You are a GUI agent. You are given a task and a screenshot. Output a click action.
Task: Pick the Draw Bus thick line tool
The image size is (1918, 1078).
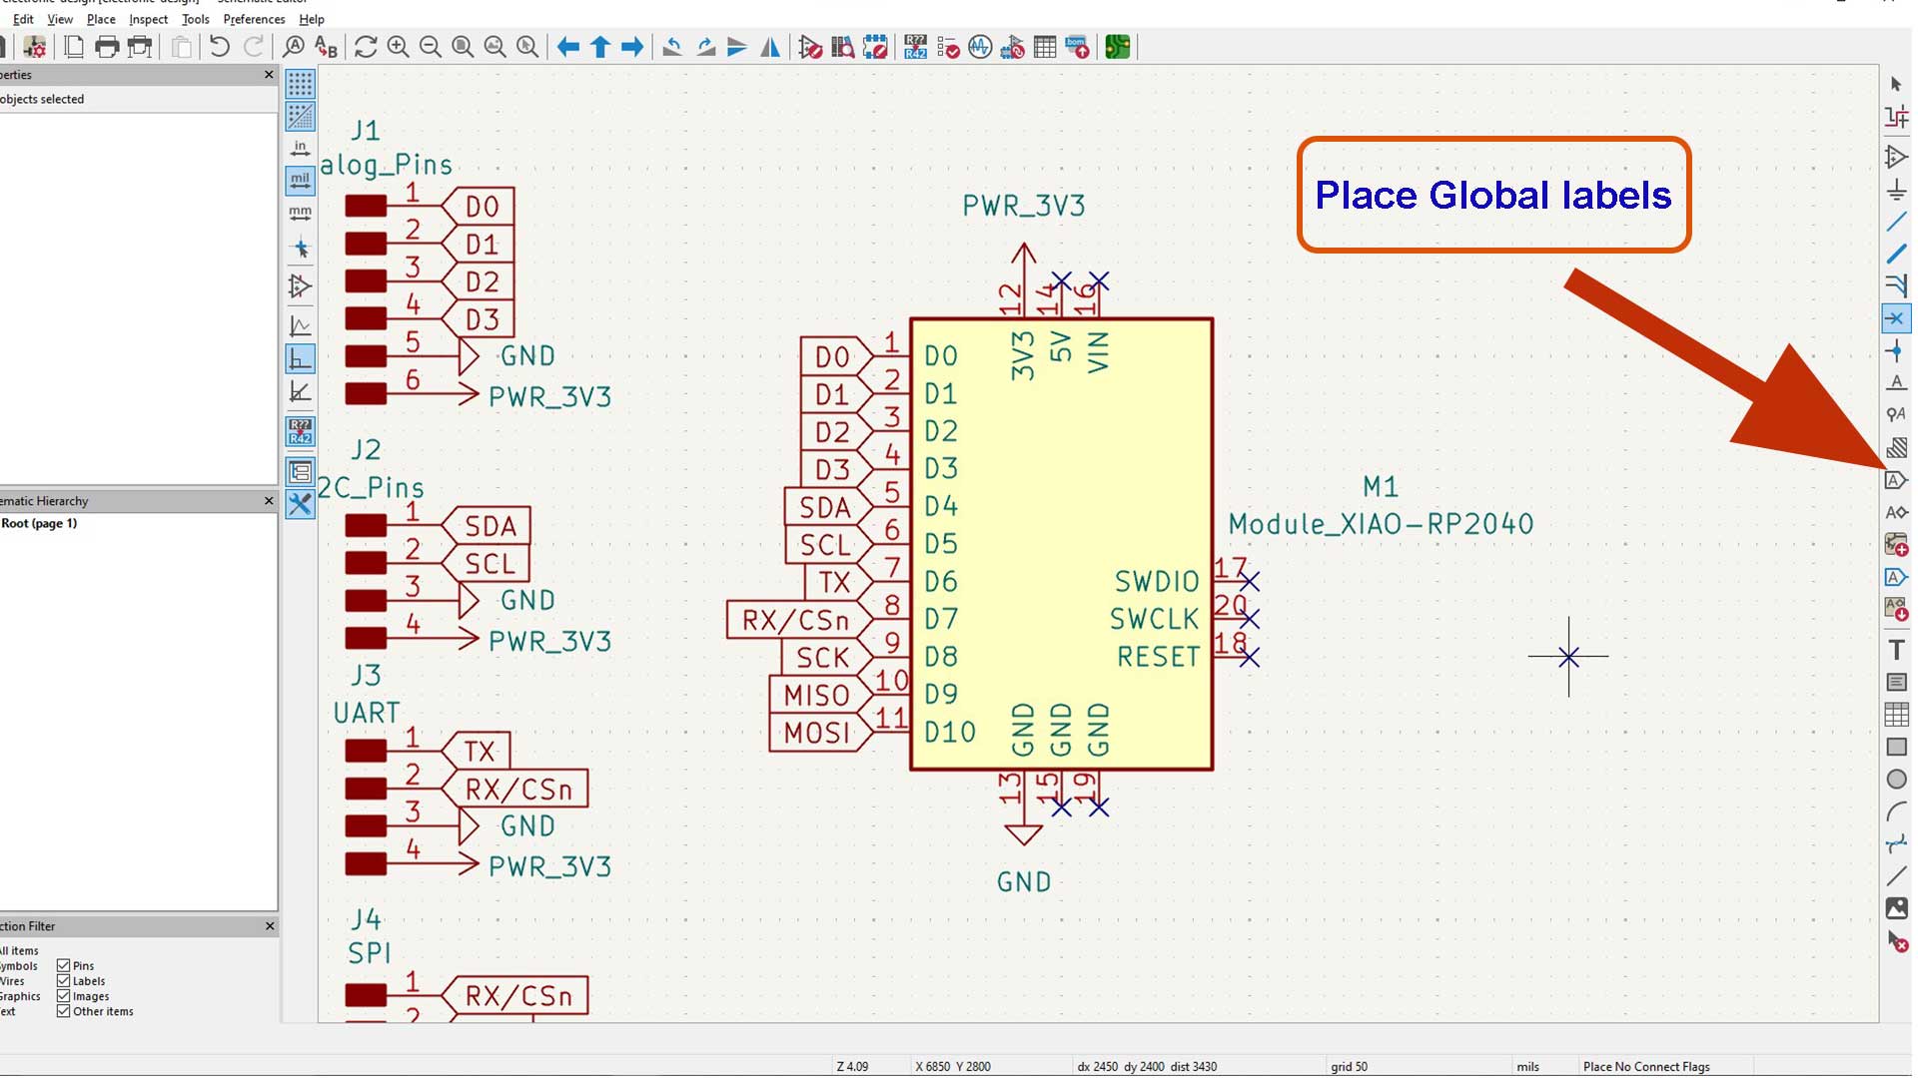(1896, 254)
